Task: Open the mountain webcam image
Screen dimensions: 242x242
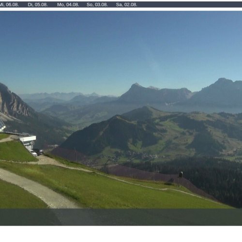Action: point(121,118)
